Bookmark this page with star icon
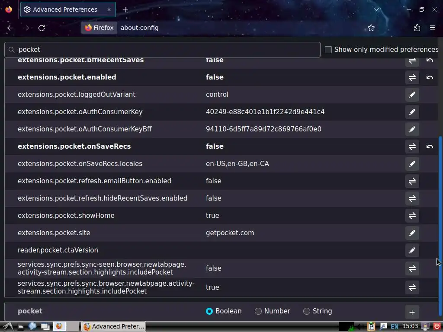 tap(371, 28)
